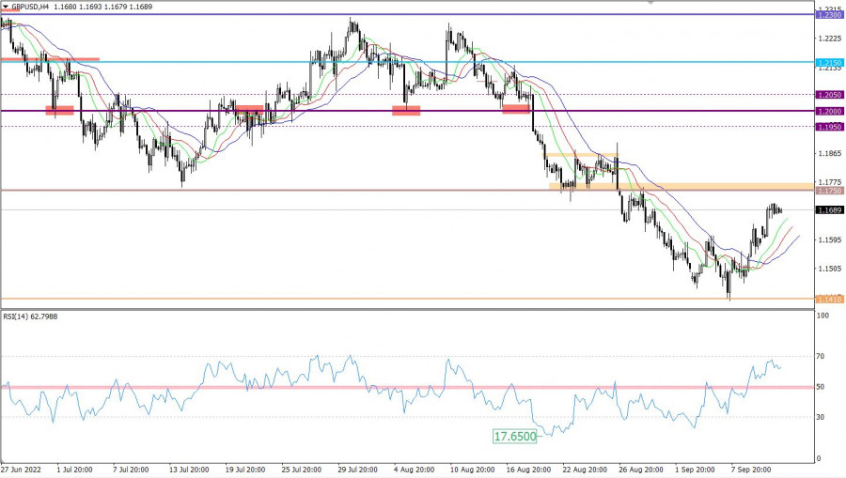Screen dimensions: 846x478
Task: Click the RSI(14) indicator label
Action: (x=28, y=316)
